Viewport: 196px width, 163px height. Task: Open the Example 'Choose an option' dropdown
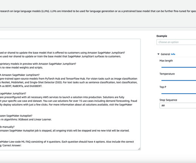click(176, 42)
